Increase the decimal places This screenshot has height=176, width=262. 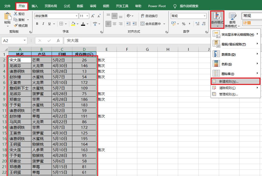coord(197,24)
